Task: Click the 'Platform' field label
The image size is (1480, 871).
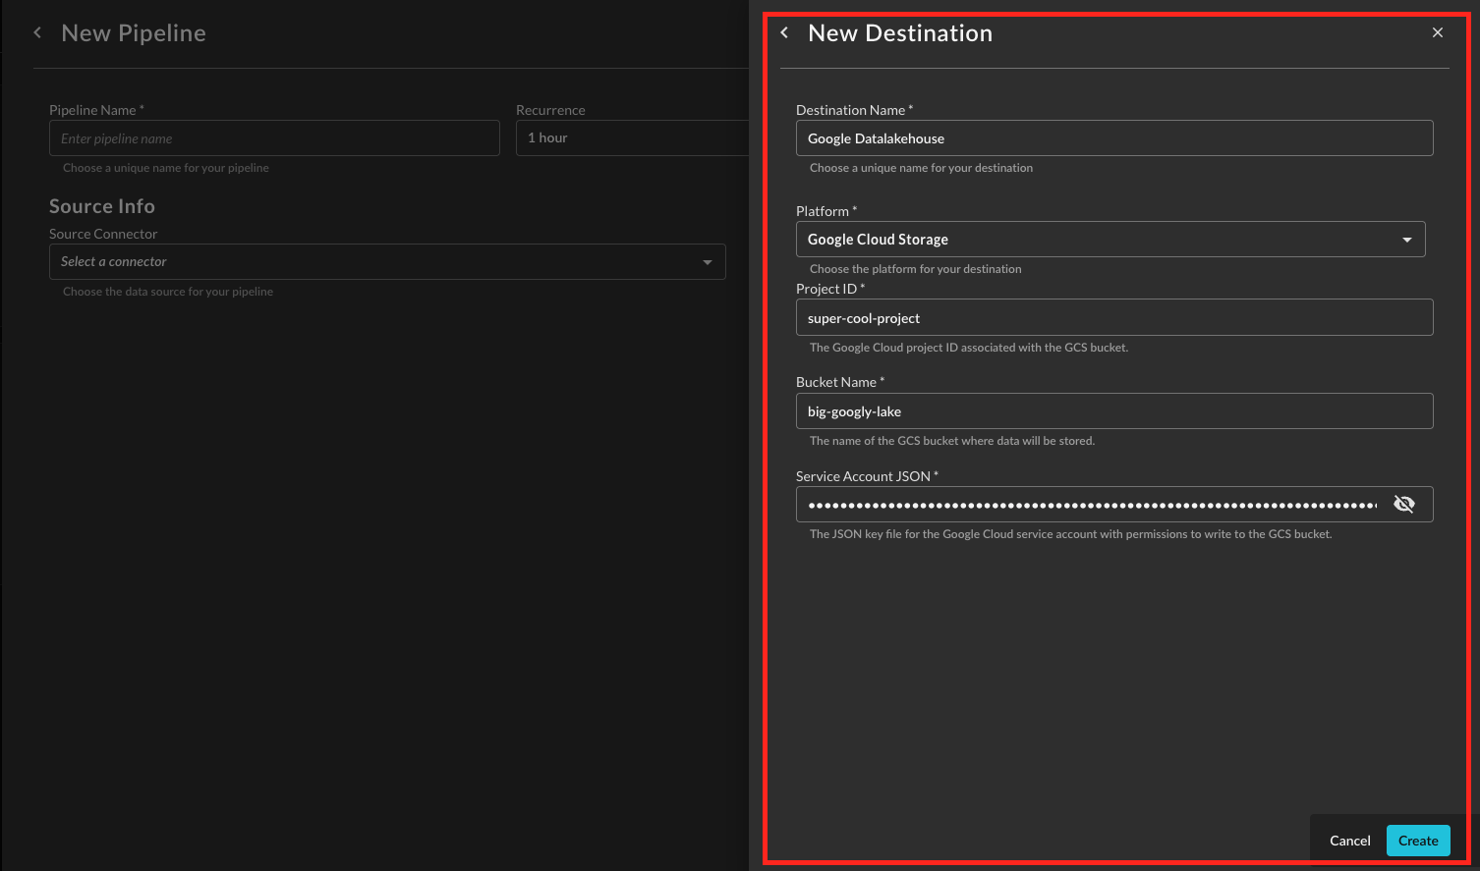Action: coord(826,211)
